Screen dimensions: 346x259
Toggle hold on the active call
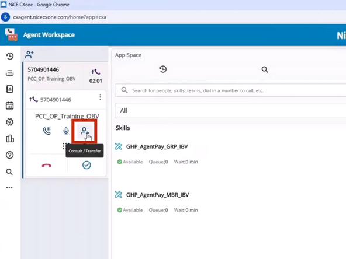point(47,131)
